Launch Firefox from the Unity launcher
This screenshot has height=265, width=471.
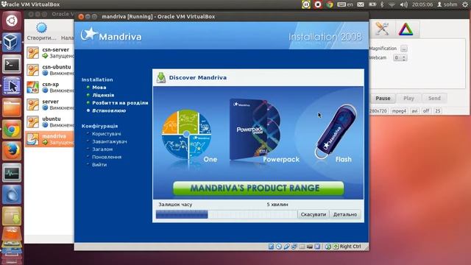(12, 151)
